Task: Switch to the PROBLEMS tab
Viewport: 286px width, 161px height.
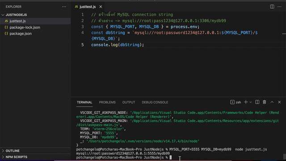Action: (x=107, y=102)
